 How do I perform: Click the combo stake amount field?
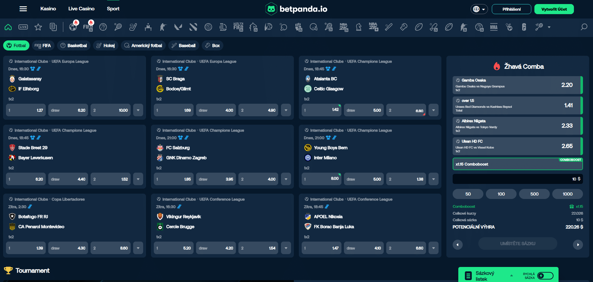[x=518, y=179]
